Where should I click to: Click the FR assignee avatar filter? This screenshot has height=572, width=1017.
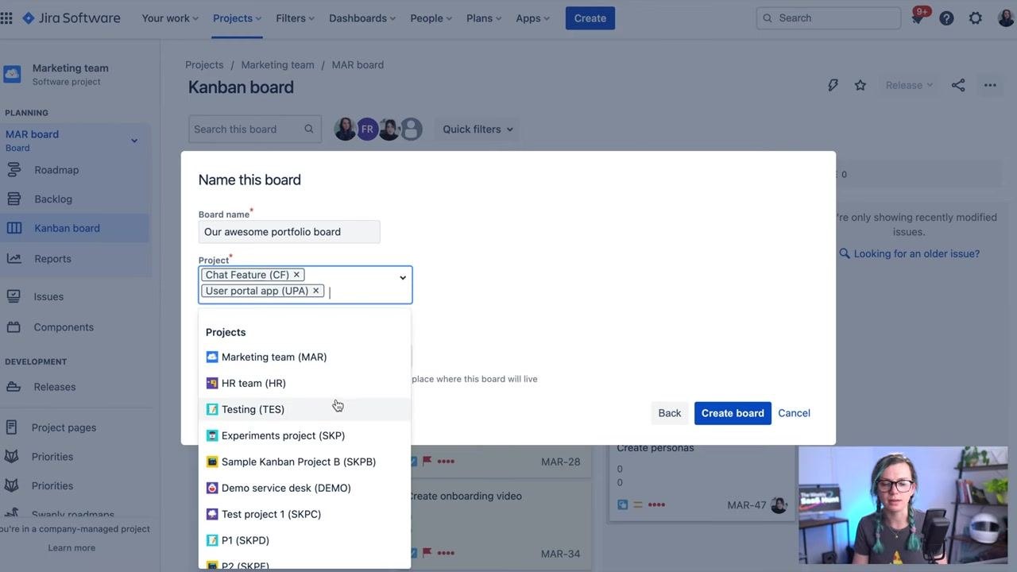click(x=367, y=129)
